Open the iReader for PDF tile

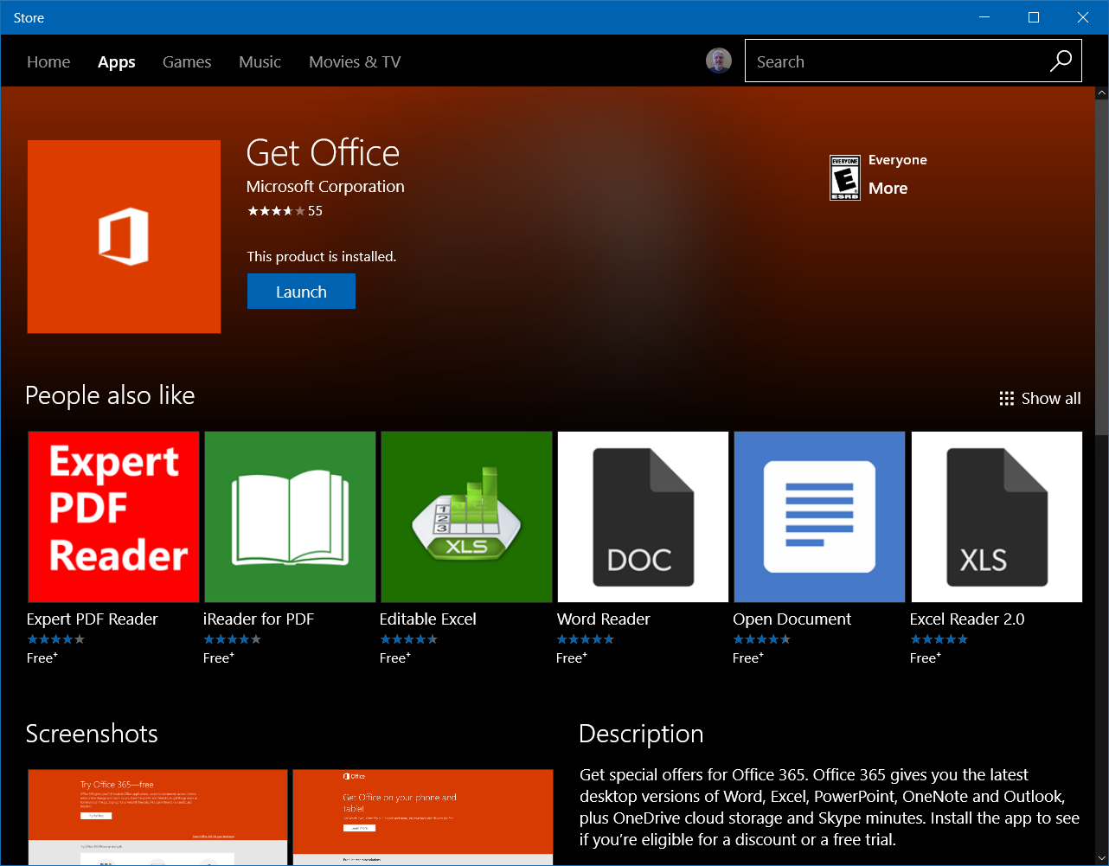tap(290, 516)
